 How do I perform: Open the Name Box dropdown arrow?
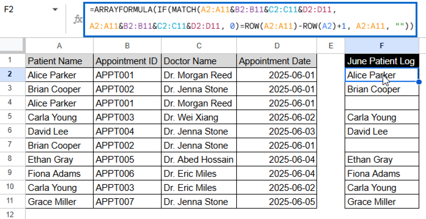pos(55,9)
